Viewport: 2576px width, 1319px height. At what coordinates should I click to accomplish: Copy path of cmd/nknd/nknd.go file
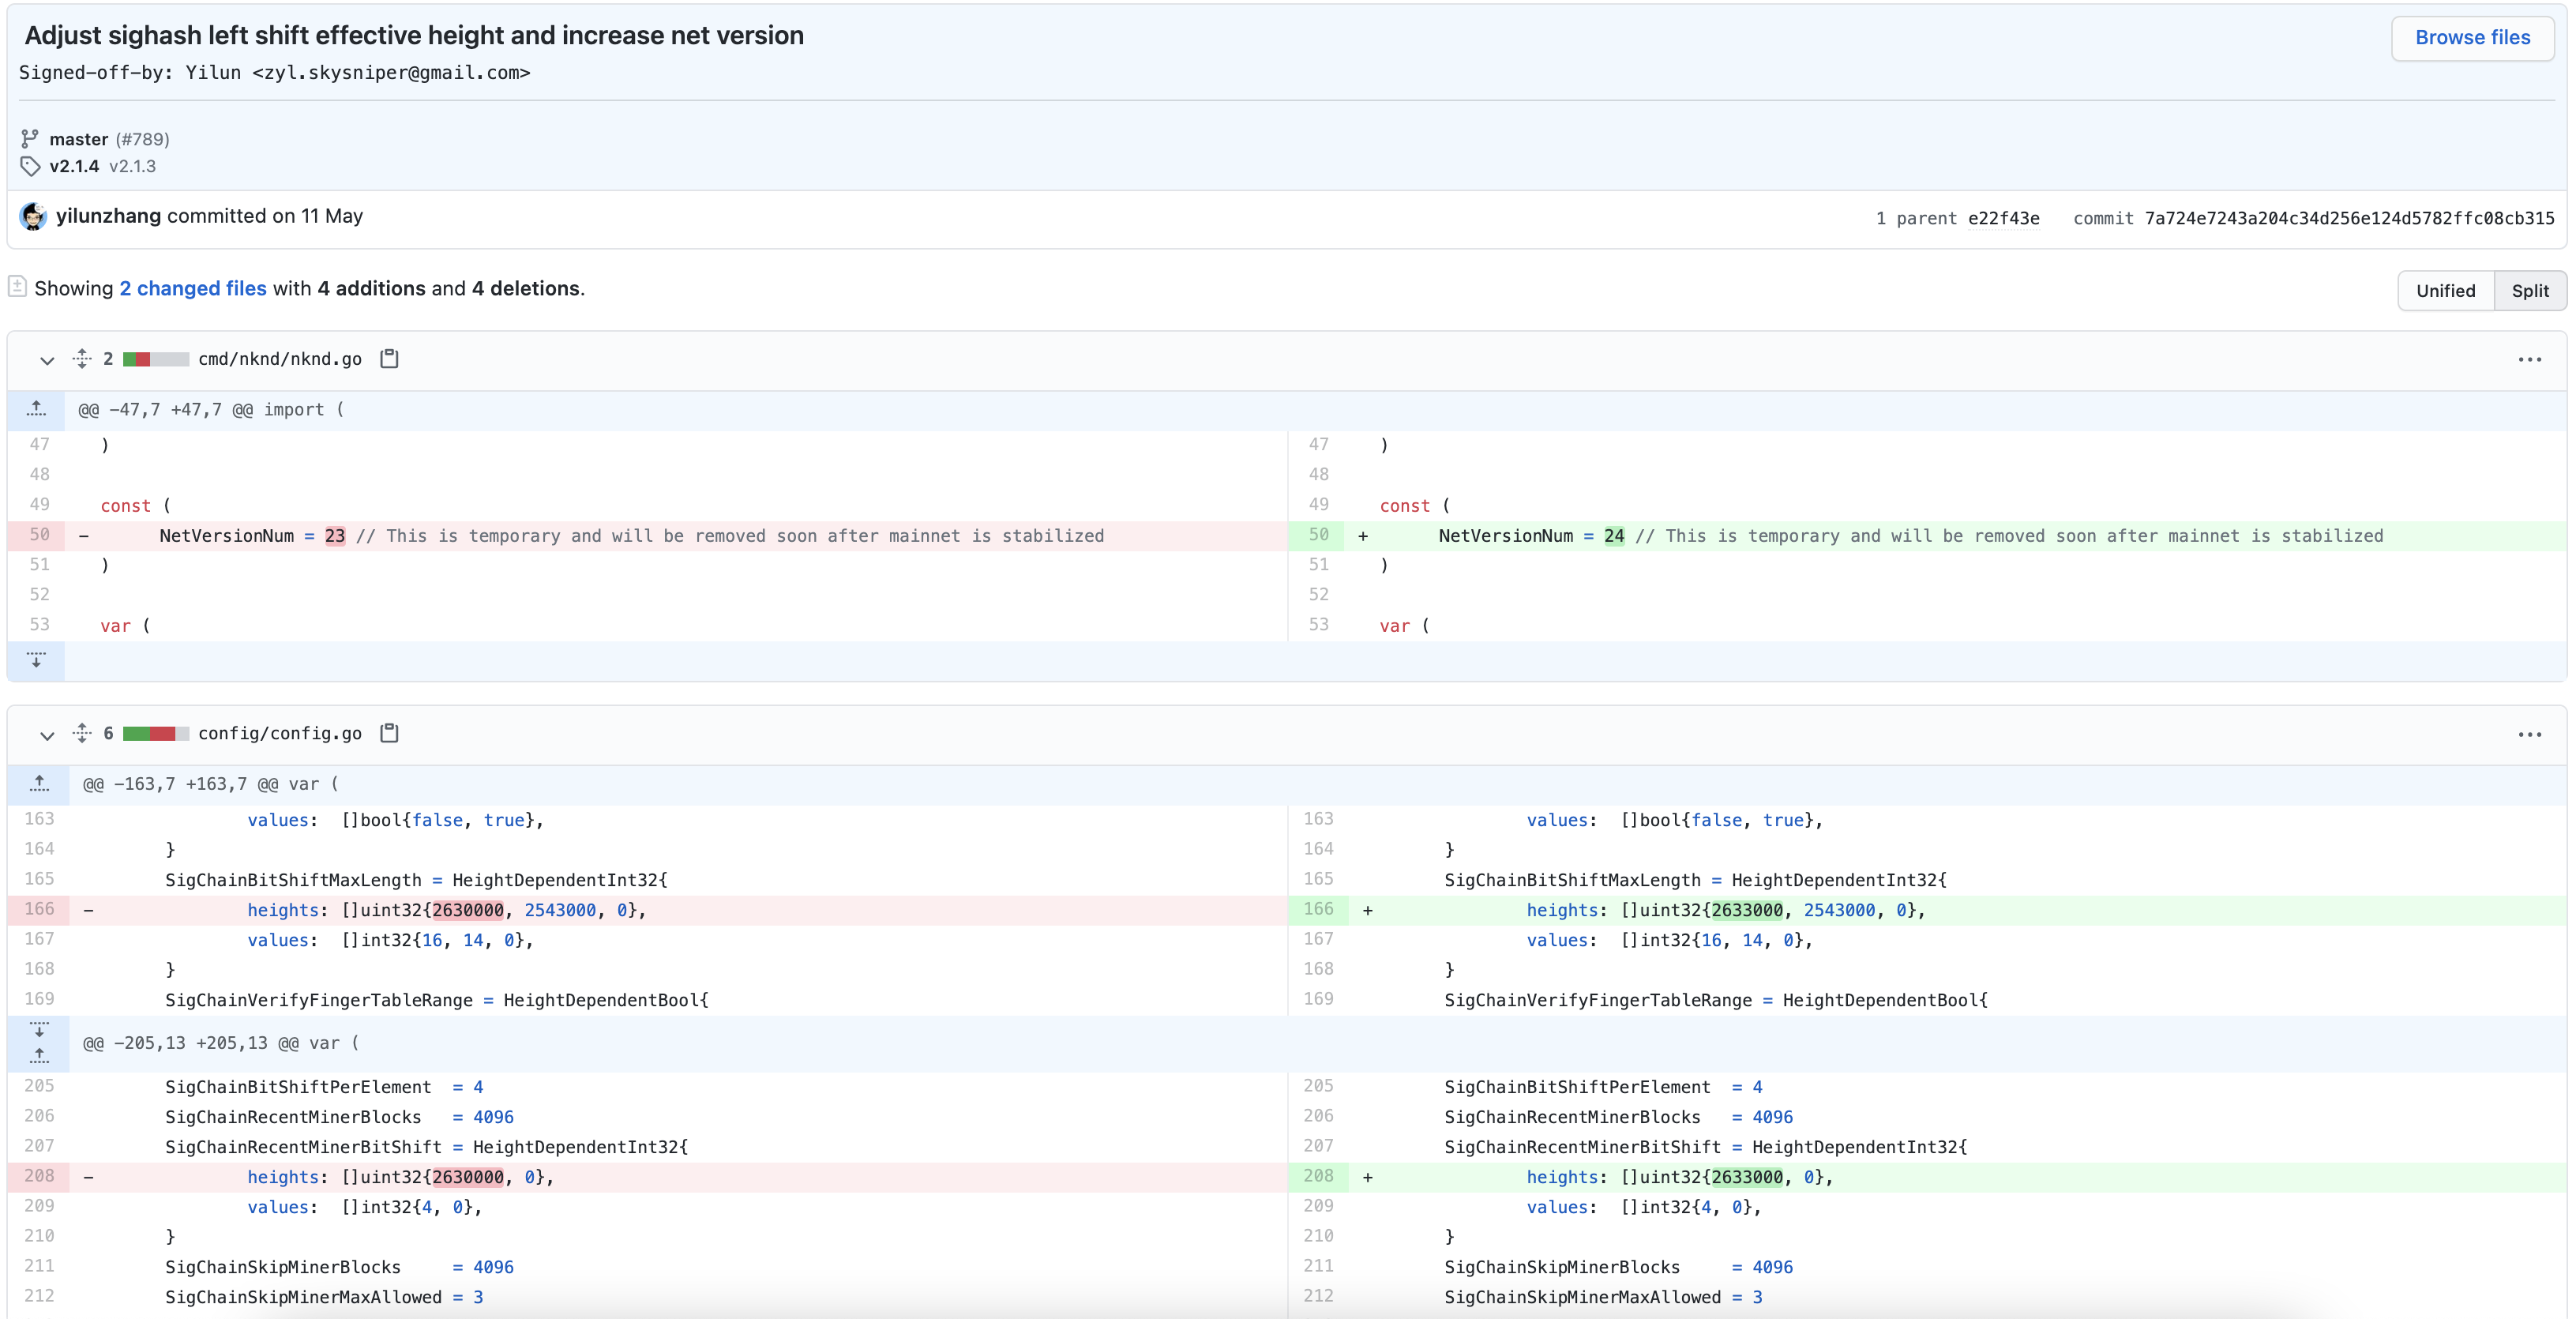(389, 359)
